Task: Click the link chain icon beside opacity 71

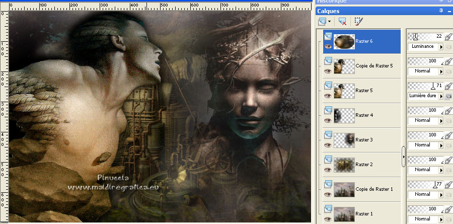Action: (448, 86)
